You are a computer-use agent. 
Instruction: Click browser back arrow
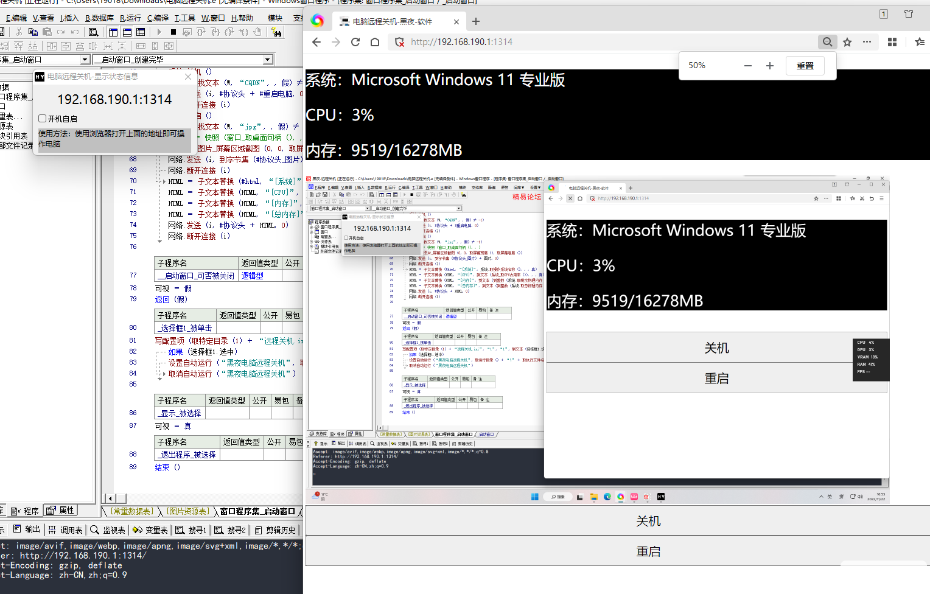(x=316, y=42)
